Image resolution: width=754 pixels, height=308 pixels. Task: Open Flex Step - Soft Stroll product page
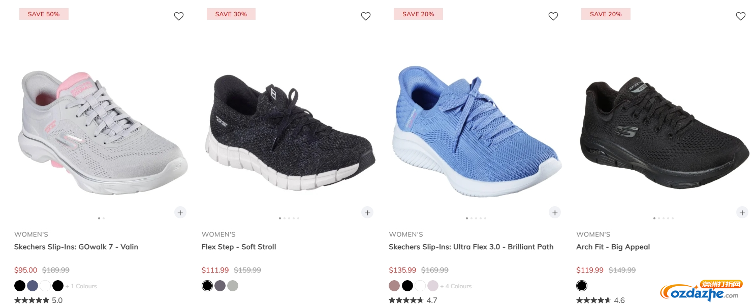pos(239,247)
